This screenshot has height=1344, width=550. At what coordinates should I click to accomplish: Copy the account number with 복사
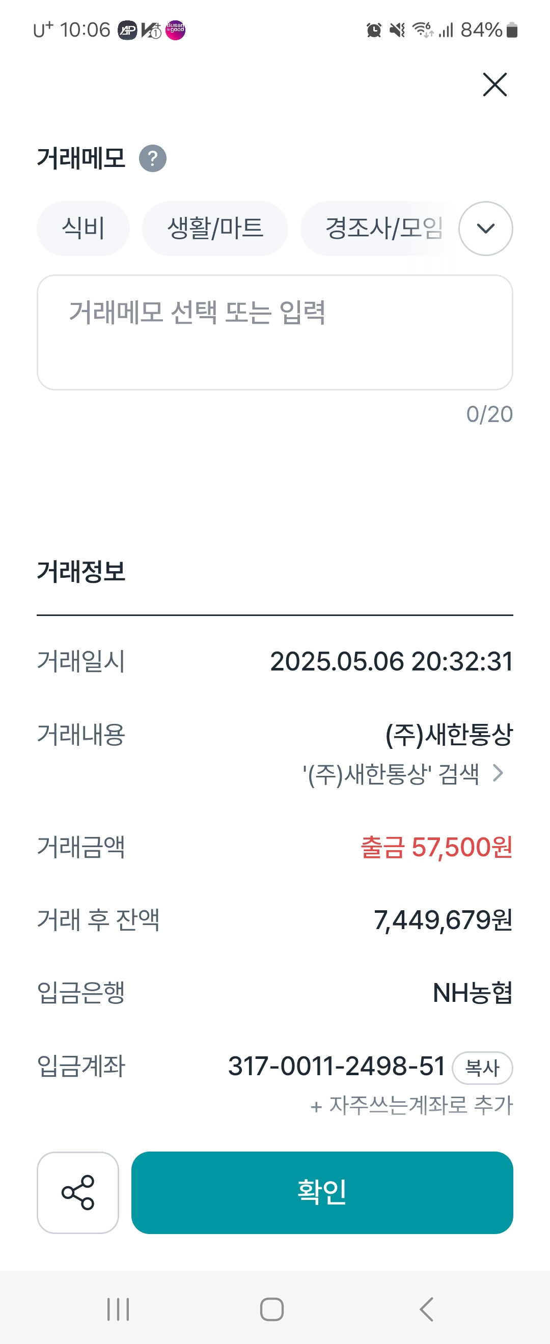click(482, 1068)
